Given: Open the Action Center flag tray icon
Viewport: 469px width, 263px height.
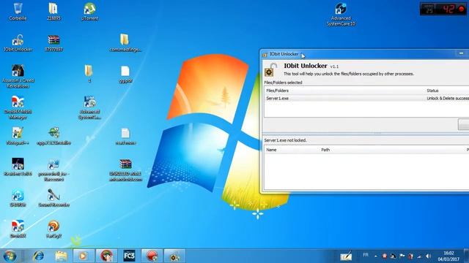Looking at the screenshot, I should tap(402, 256).
